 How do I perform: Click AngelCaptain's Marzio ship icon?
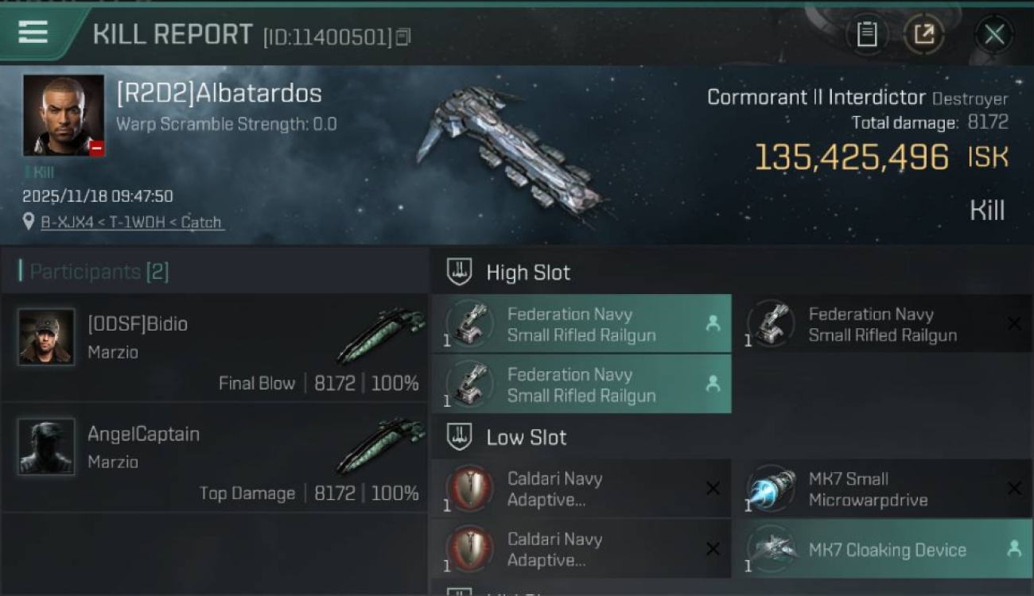(x=379, y=446)
